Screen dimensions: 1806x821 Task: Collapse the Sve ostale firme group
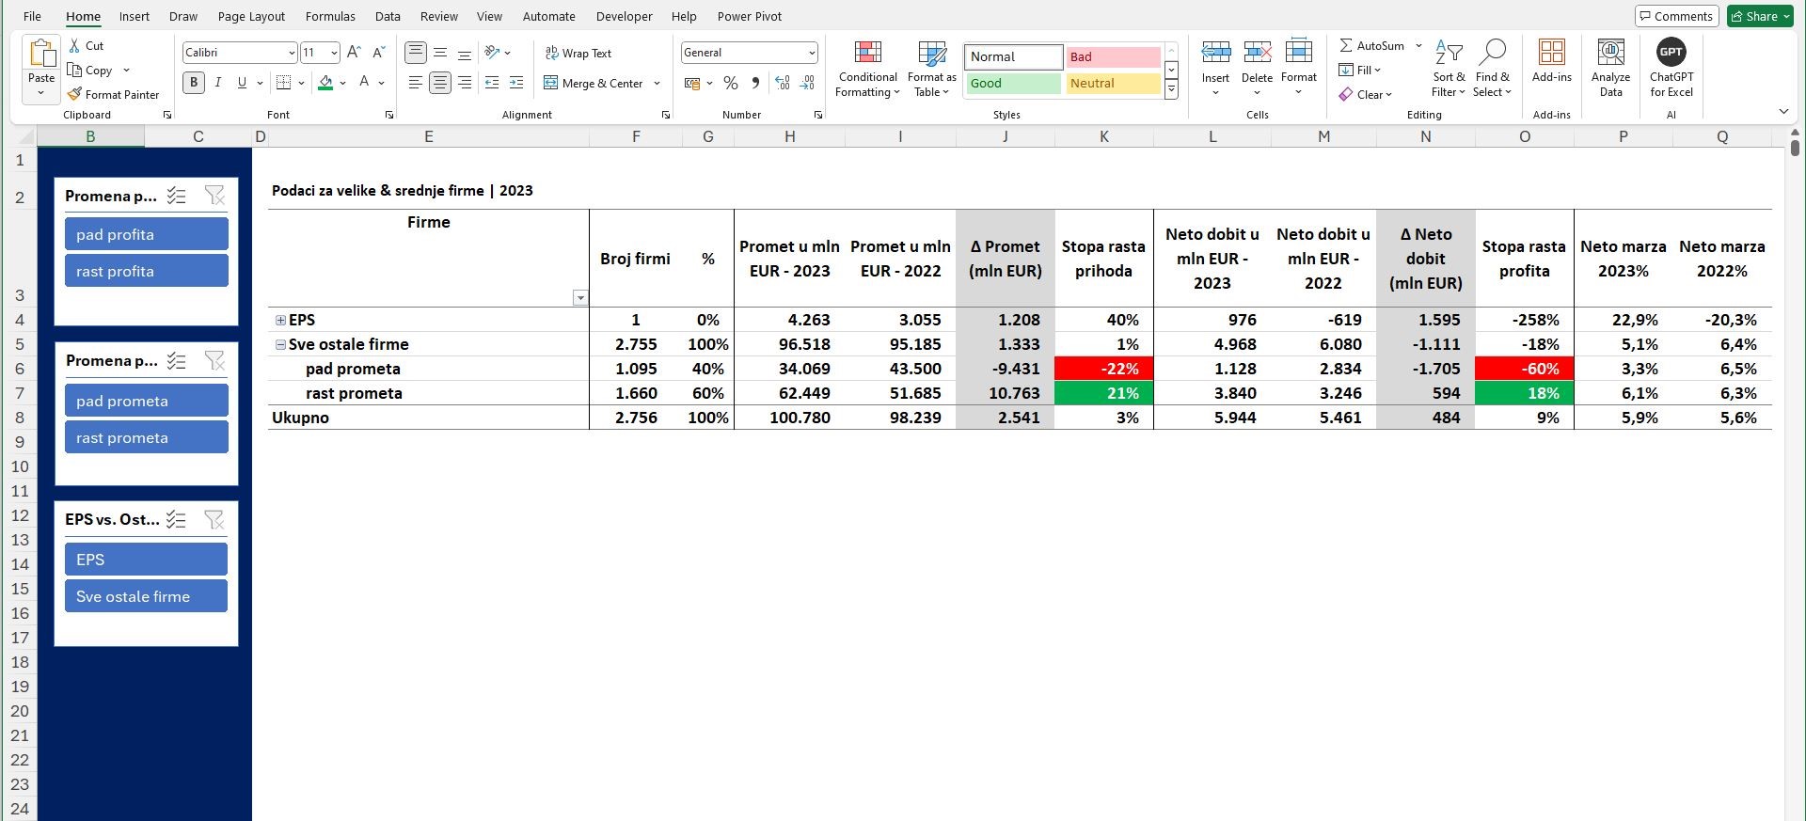pos(280,345)
